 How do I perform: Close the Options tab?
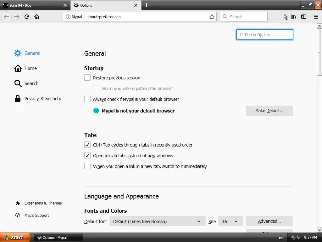(136, 5)
